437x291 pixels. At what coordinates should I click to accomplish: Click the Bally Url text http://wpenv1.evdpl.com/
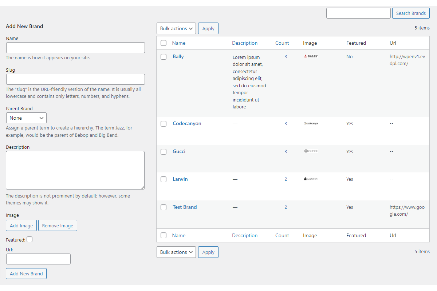tap(407, 60)
